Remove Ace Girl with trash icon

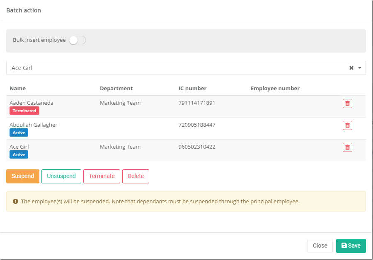click(347, 147)
